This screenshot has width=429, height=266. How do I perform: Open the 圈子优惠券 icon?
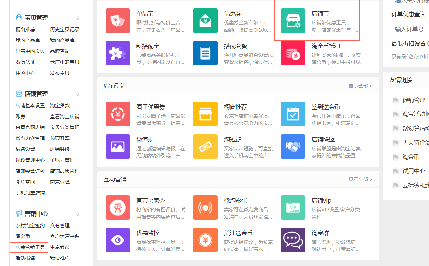tap(118, 114)
